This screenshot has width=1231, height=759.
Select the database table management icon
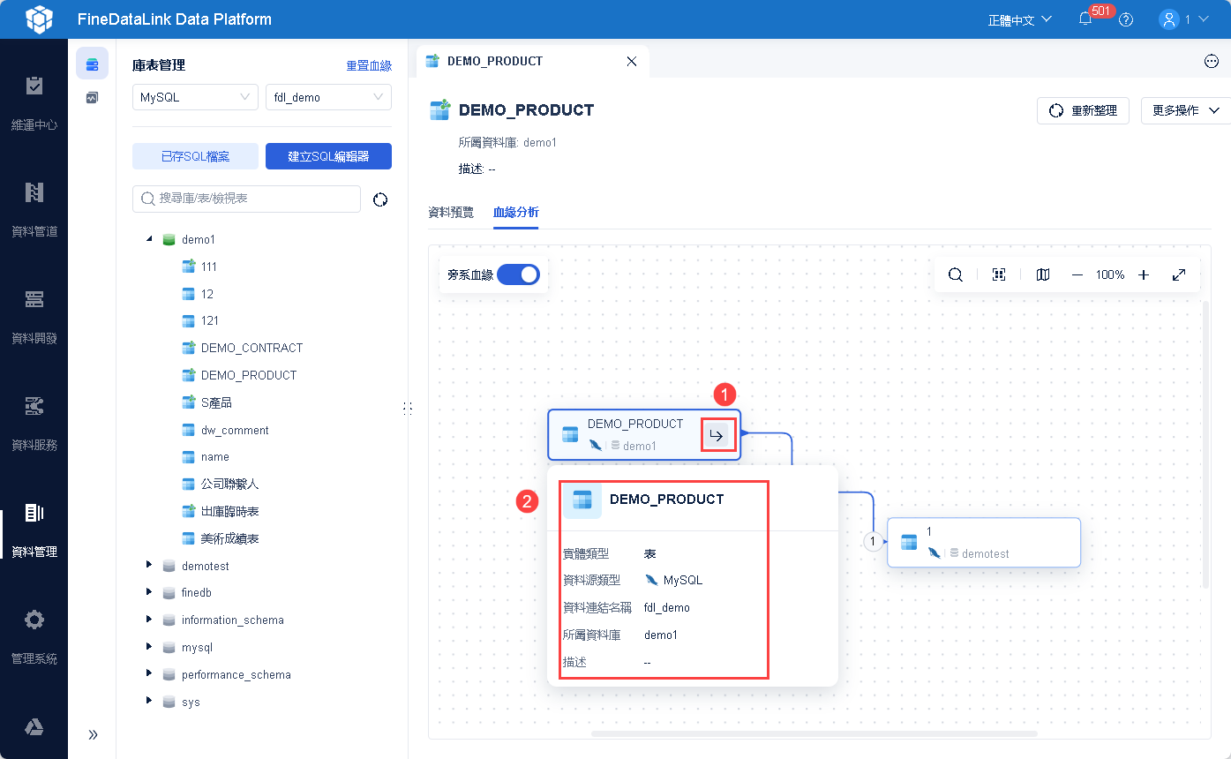point(92,64)
